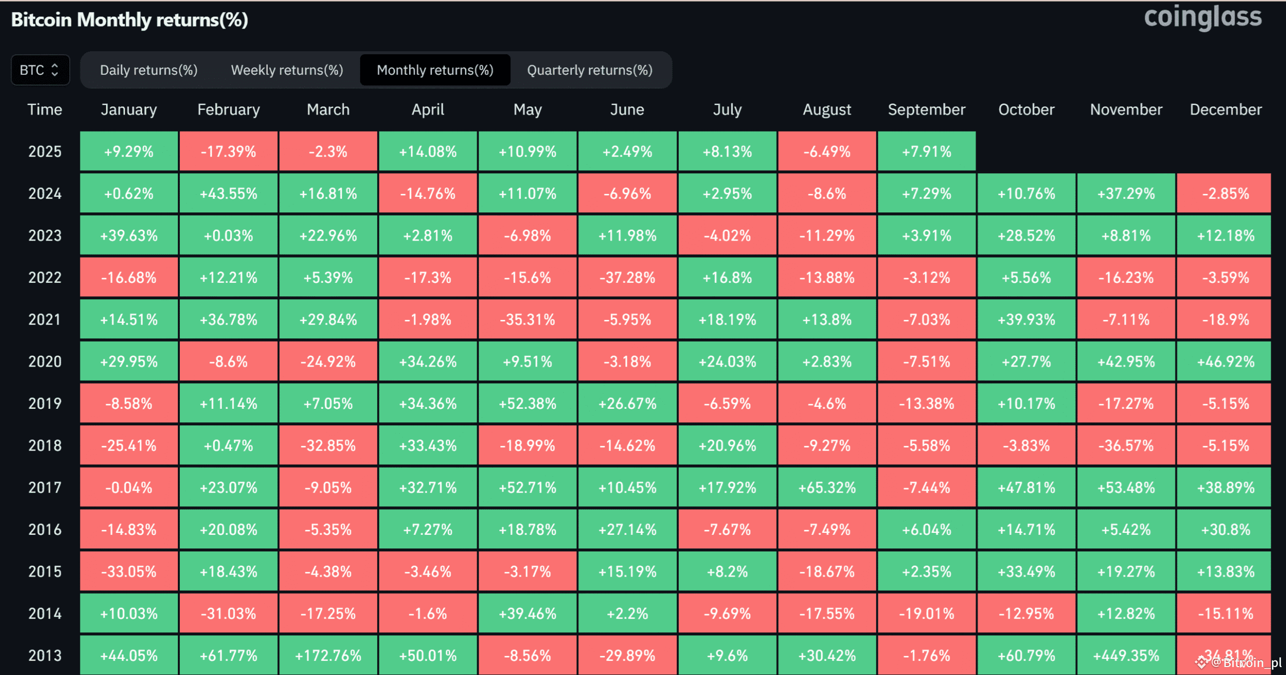Click the +172.76% March 2013 cell
Image resolution: width=1286 pixels, height=675 pixels.
coord(328,655)
